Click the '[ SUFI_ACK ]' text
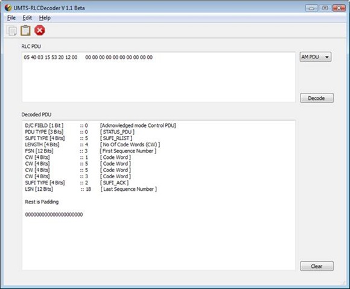This screenshot has height=289, width=350. [114, 183]
